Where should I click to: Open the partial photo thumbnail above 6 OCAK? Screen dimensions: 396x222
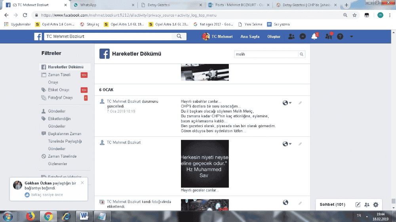(205, 72)
